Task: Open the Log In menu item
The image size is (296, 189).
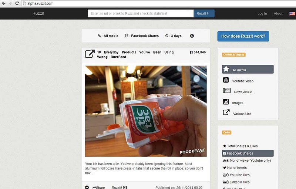Action: pyautogui.click(x=262, y=14)
